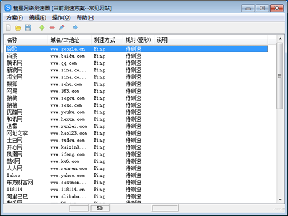
Task: Select the Yahoo row
Action: [137, 175]
